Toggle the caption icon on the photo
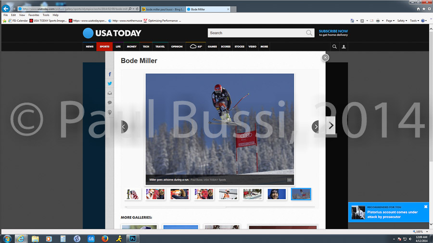The height and width of the screenshot is (243, 433). click(x=289, y=180)
